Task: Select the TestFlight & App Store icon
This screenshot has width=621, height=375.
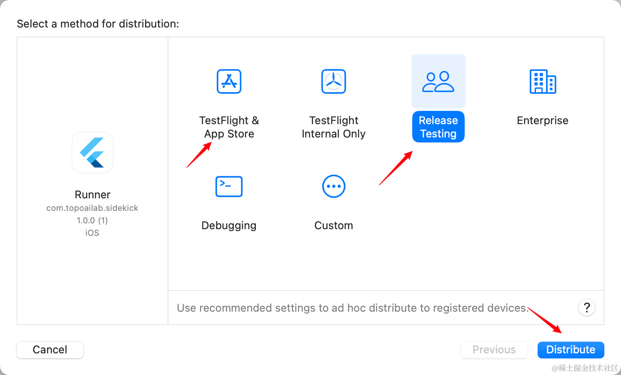Action: tap(229, 81)
